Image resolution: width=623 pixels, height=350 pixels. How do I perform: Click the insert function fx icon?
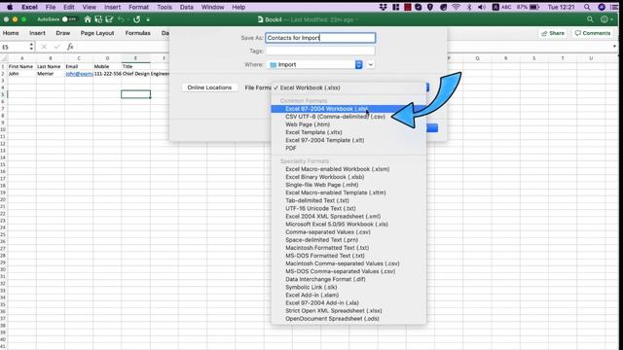click(x=70, y=47)
